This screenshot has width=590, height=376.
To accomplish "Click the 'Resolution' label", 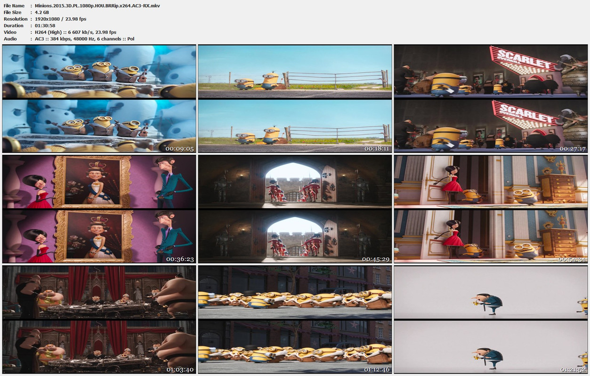I will coord(16,19).
